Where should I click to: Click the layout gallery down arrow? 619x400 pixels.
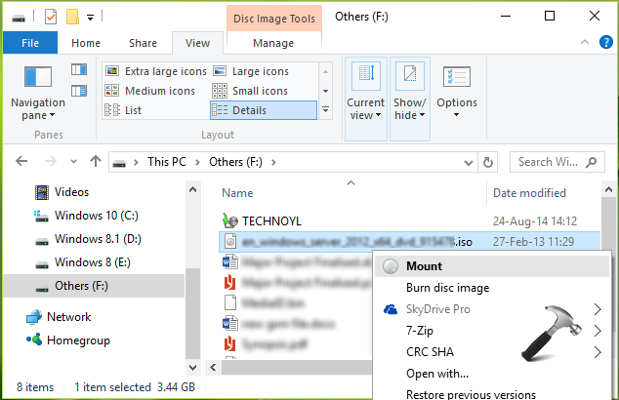click(326, 91)
